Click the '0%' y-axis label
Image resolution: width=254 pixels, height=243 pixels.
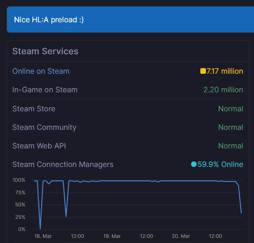(22, 229)
